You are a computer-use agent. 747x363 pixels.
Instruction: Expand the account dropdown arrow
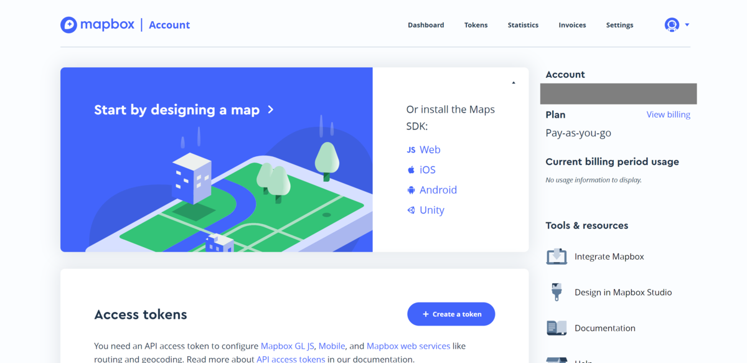click(x=687, y=25)
